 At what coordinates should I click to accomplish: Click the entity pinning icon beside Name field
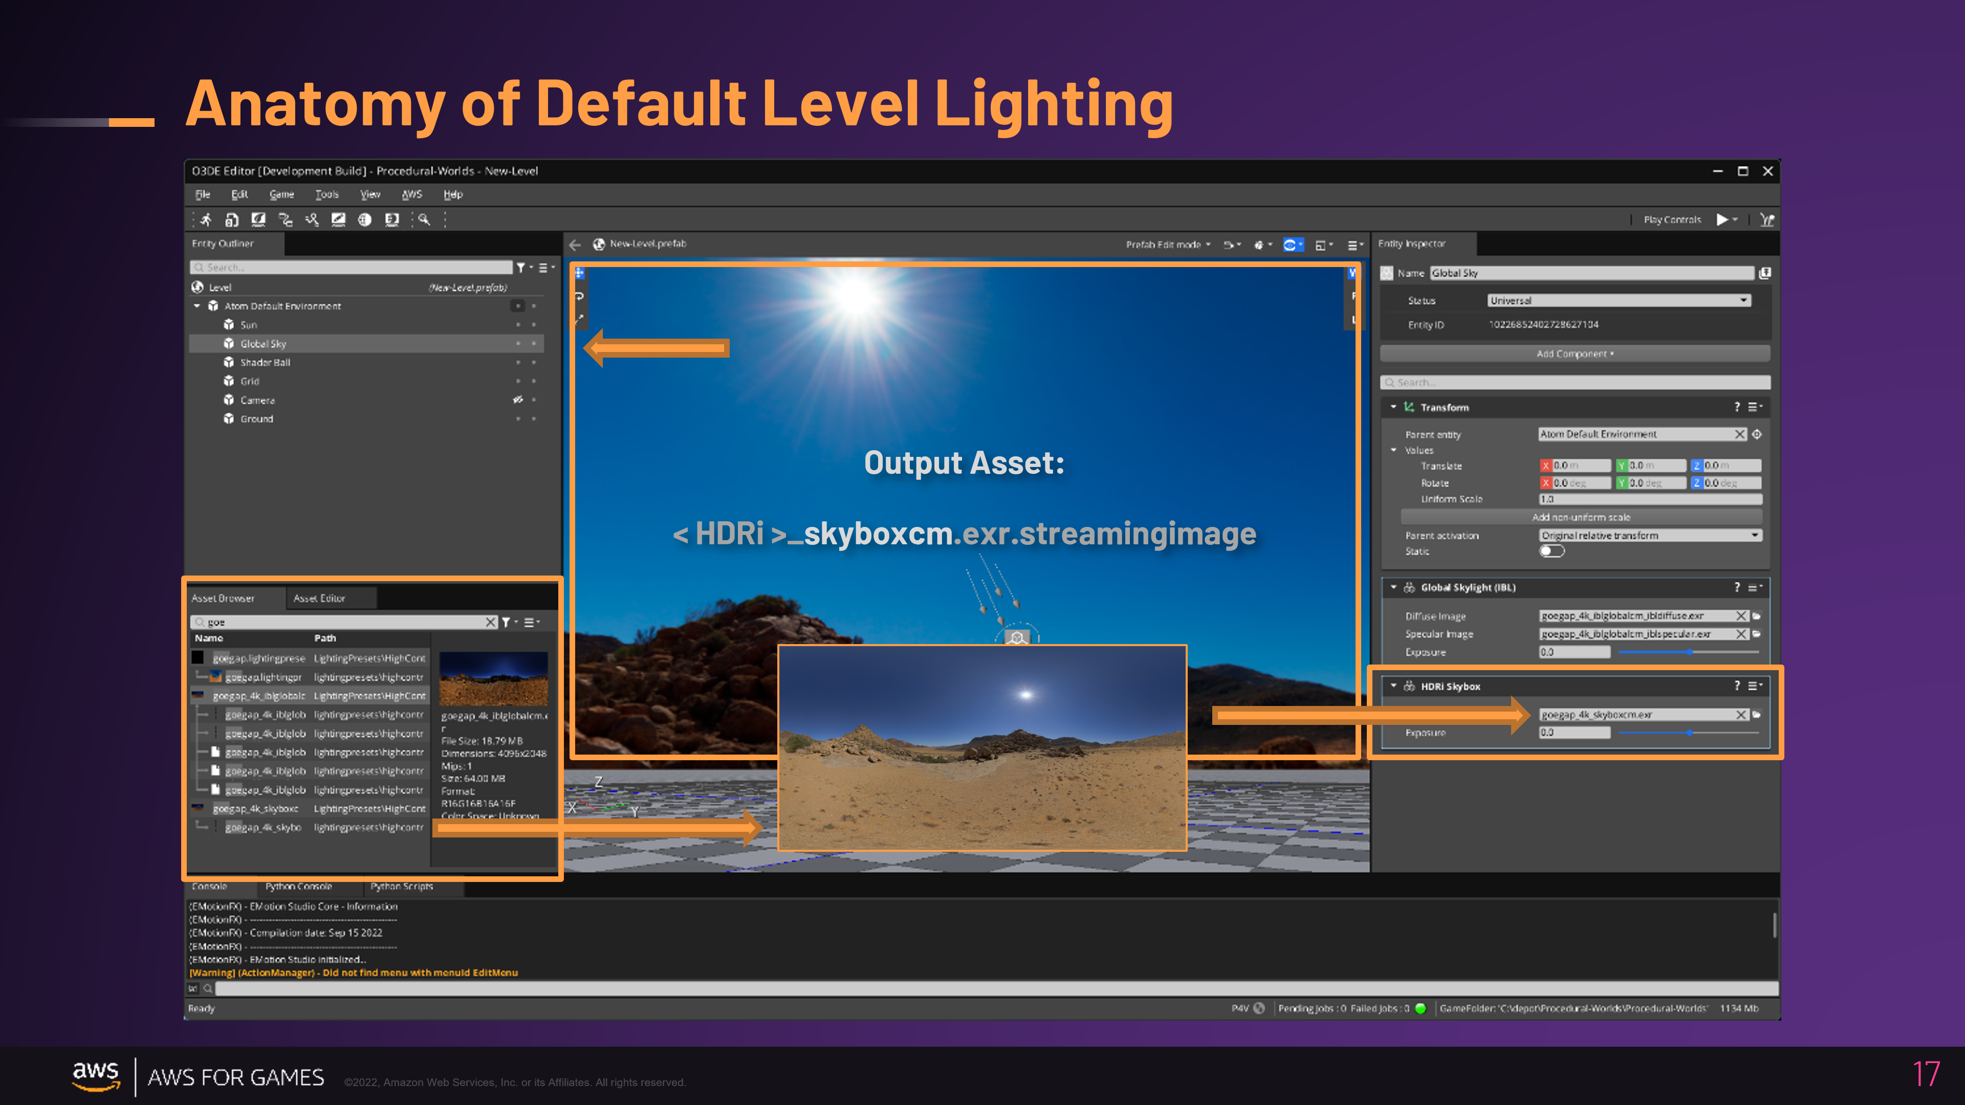click(1764, 273)
